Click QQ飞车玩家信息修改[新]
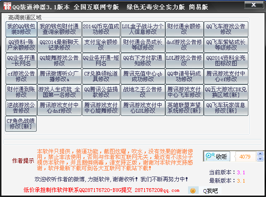 (226, 108)
